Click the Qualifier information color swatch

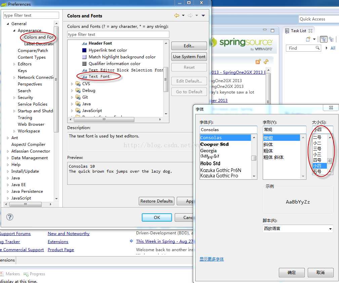click(x=84, y=64)
